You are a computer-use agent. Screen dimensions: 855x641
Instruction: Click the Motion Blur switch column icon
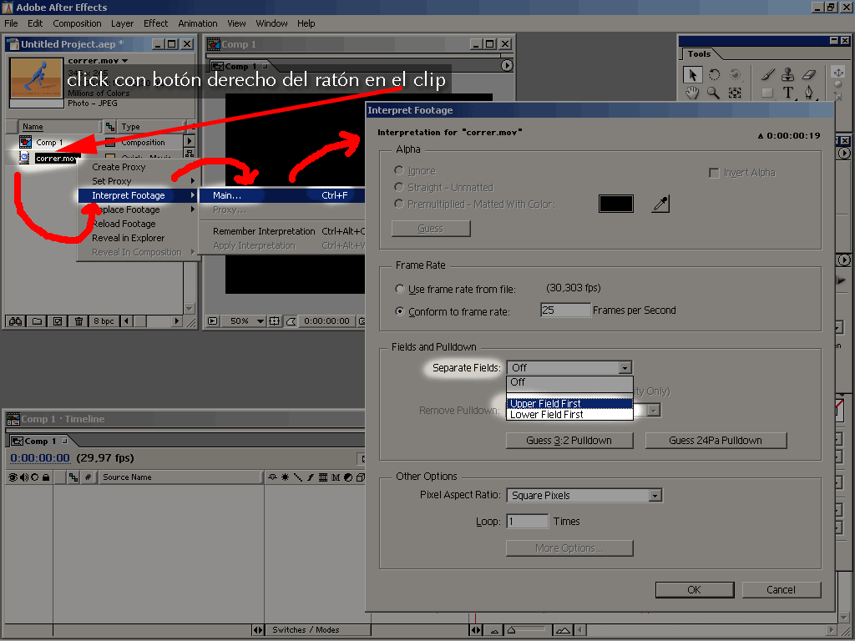pyautogui.click(x=336, y=477)
